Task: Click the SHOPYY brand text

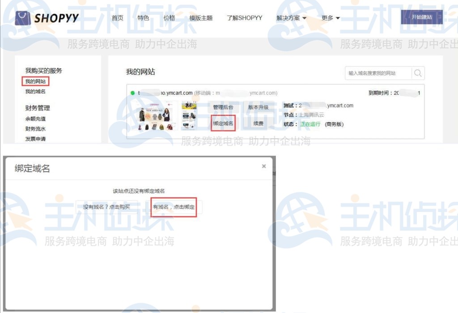Action: [56, 18]
